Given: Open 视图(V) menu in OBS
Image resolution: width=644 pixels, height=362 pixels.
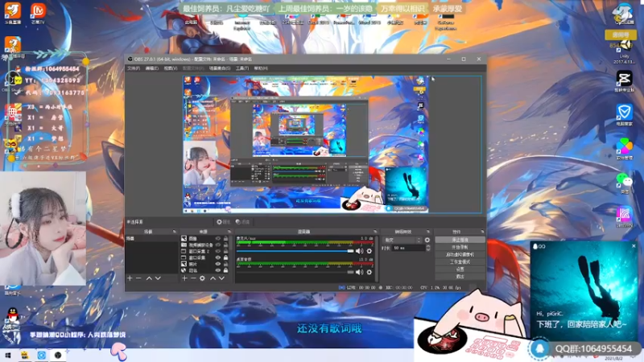Looking at the screenshot, I should tap(171, 68).
